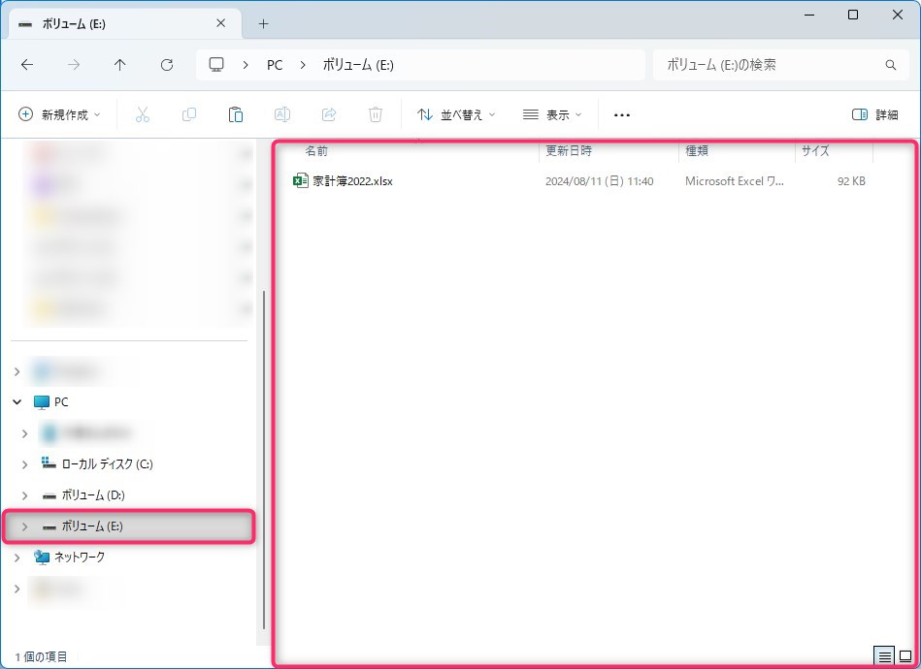
Task: Toggle the 詳細 details pane
Action: (x=874, y=114)
